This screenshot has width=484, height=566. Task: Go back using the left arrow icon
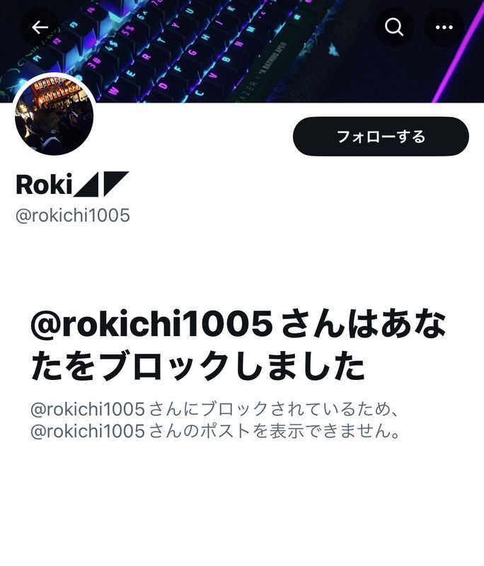click(x=40, y=27)
